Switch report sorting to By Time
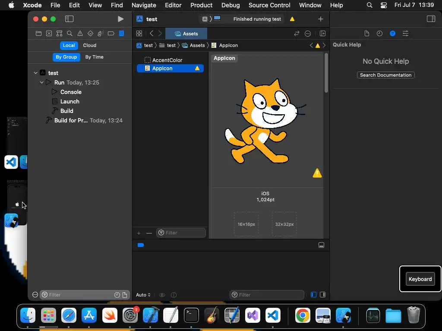 (95, 57)
